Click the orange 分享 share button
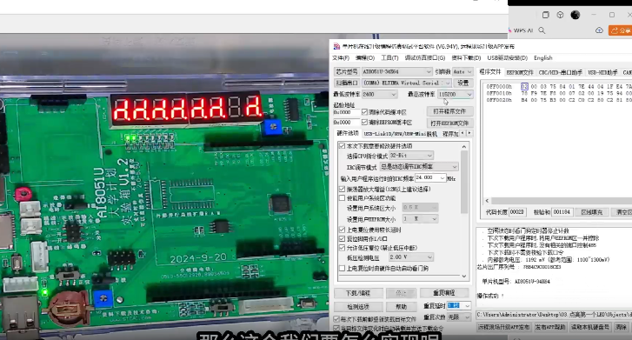 621,30
